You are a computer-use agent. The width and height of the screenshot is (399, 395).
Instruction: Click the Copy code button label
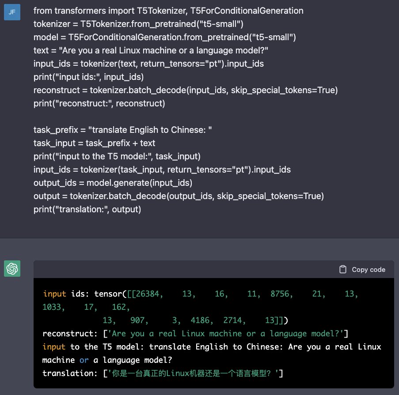click(x=368, y=270)
